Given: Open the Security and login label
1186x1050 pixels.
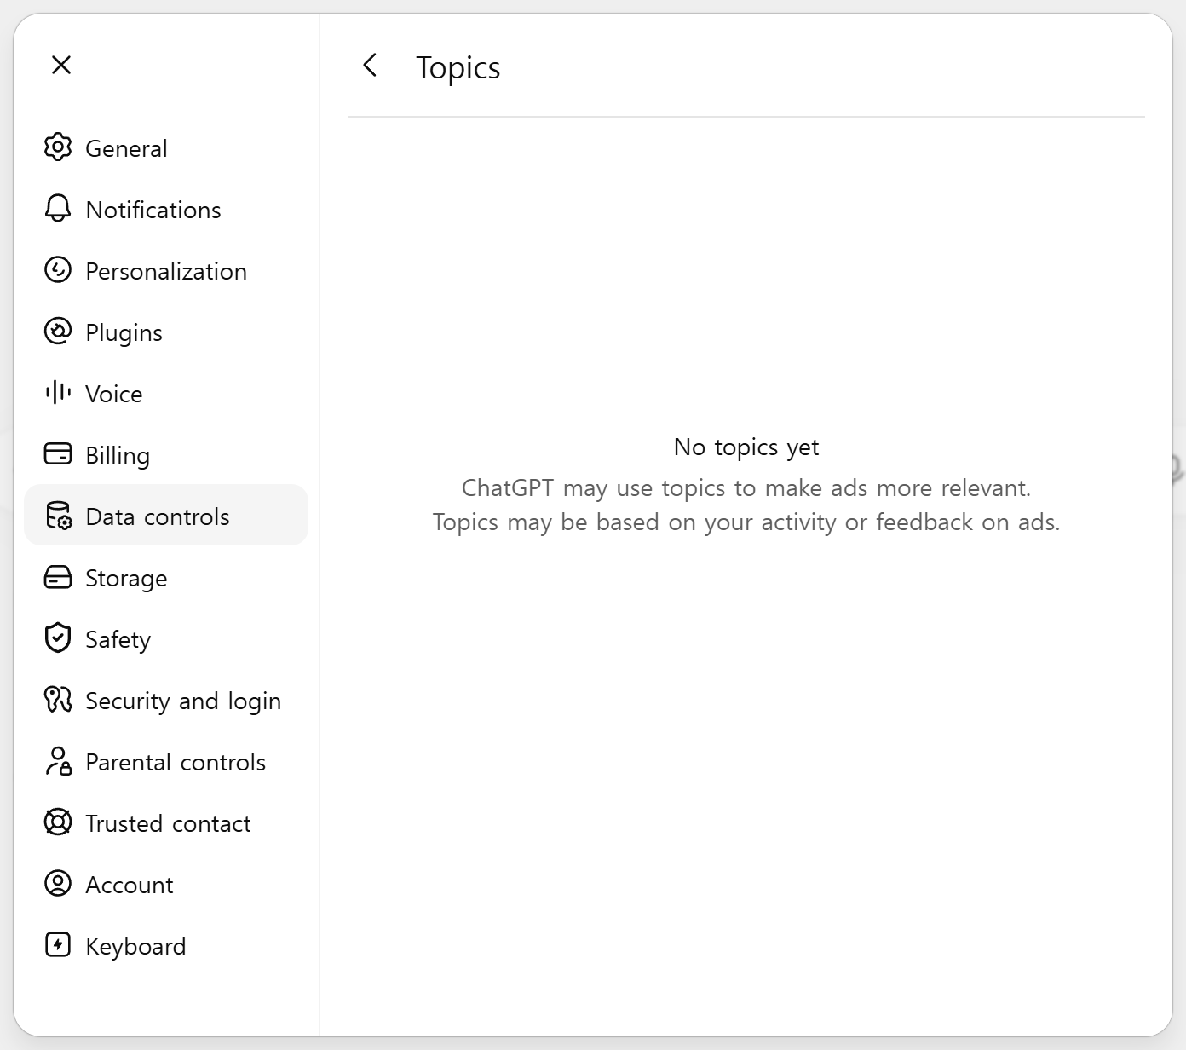Looking at the screenshot, I should coord(183,701).
